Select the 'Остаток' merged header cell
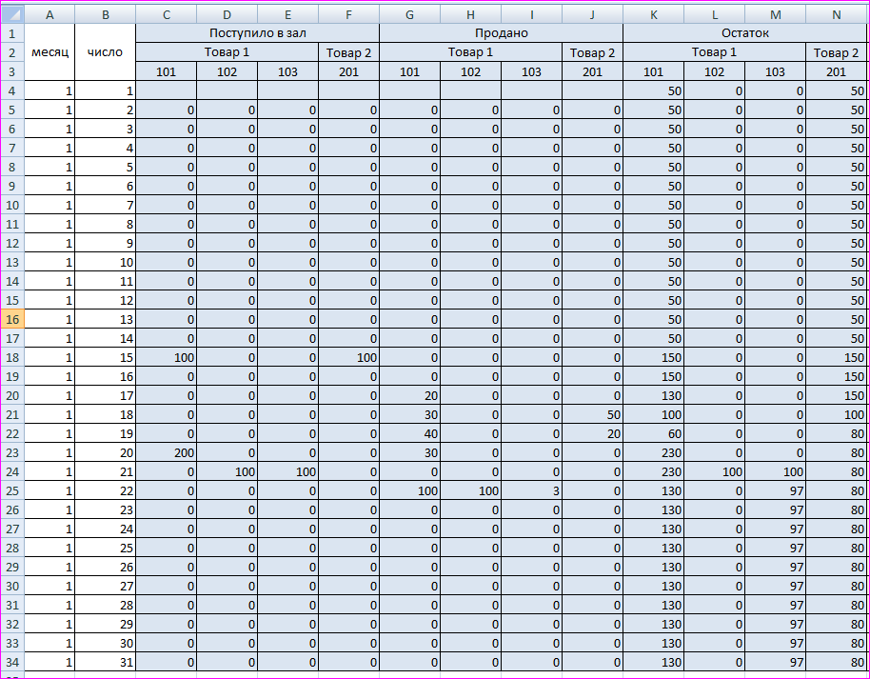870x679 pixels. click(x=745, y=33)
